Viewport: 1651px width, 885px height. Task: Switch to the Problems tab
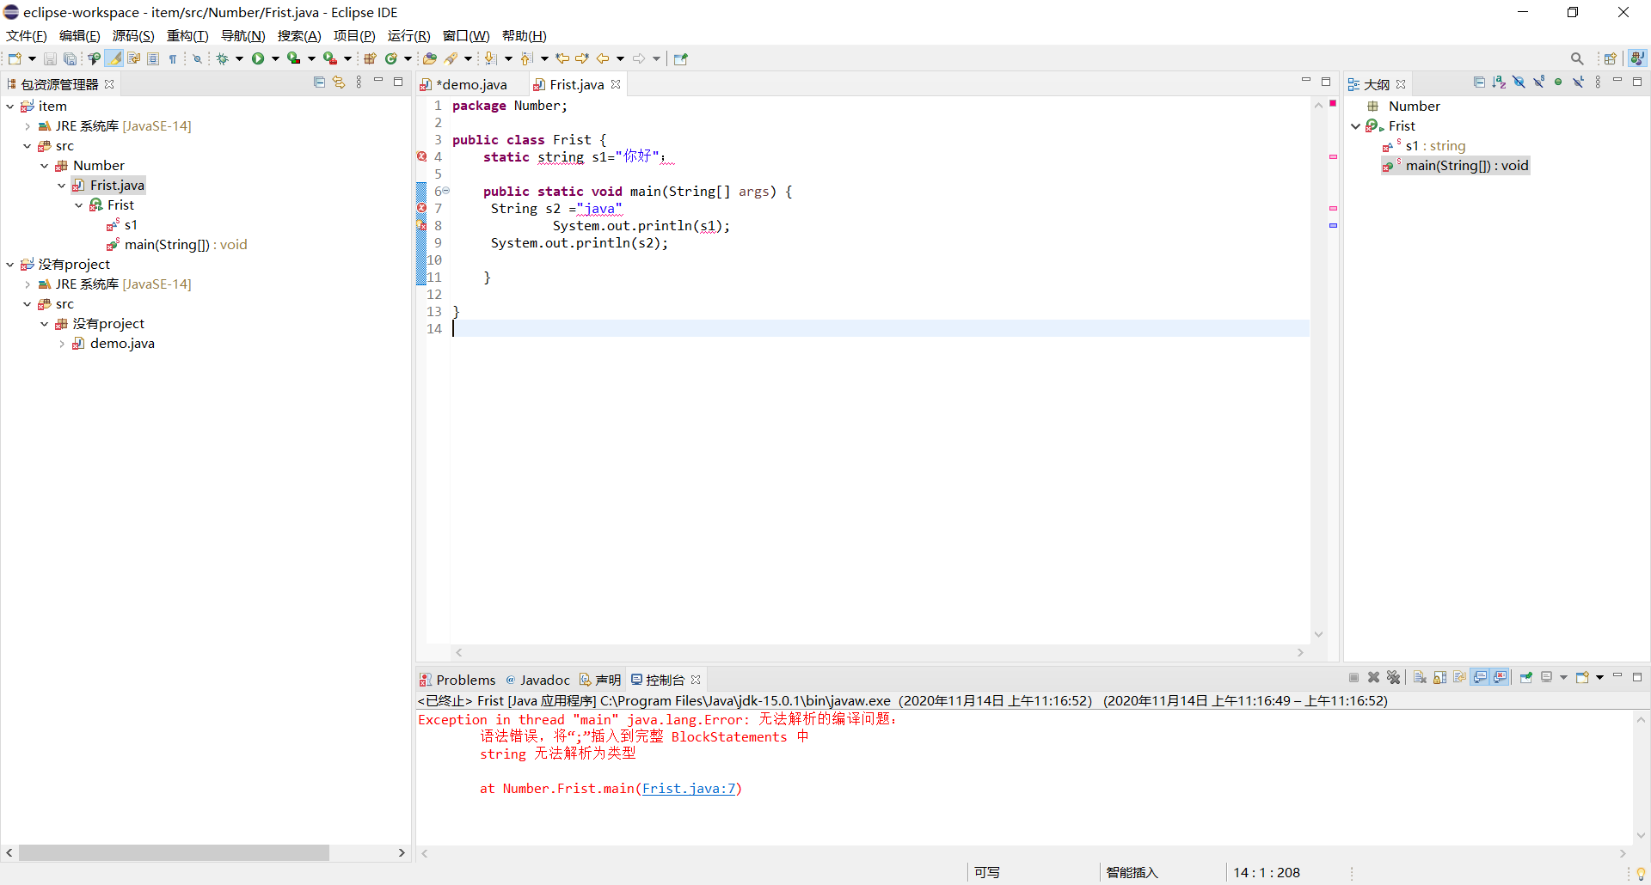click(457, 680)
